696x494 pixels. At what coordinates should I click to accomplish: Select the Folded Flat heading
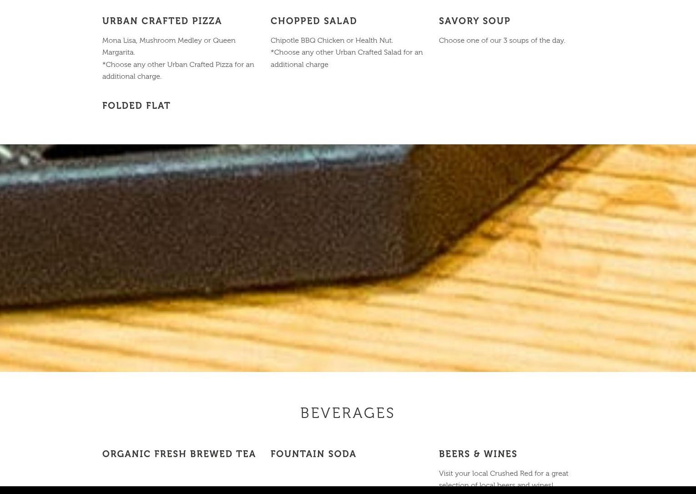136,106
